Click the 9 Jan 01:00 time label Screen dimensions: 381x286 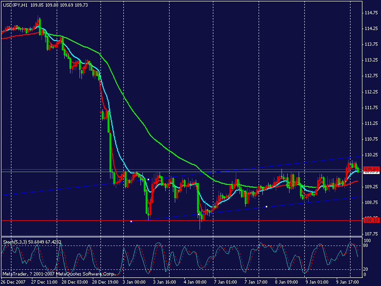tap(317, 282)
